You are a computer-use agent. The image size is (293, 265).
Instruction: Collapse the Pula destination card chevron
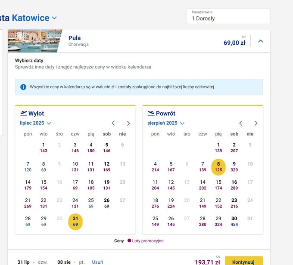(261, 41)
